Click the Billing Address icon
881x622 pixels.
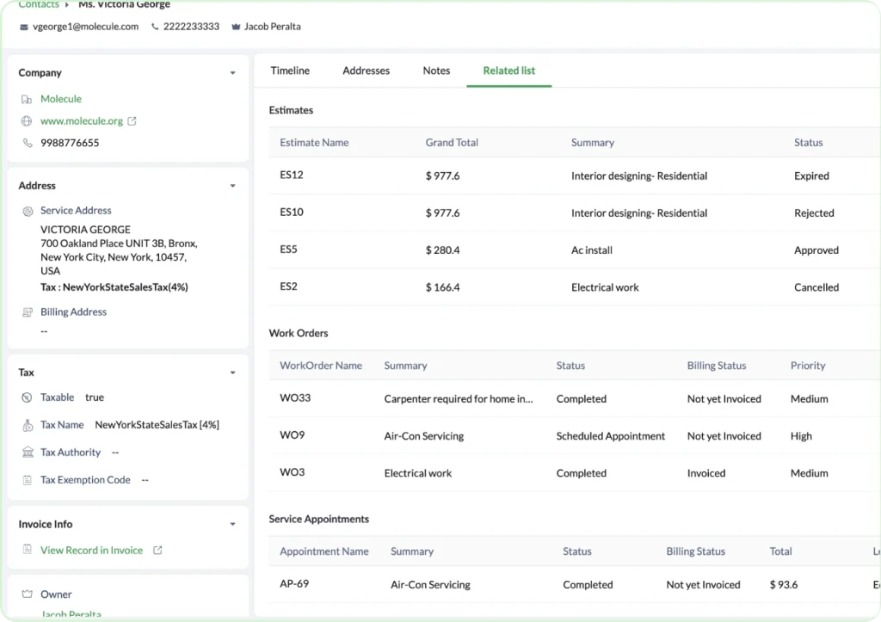pos(27,312)
